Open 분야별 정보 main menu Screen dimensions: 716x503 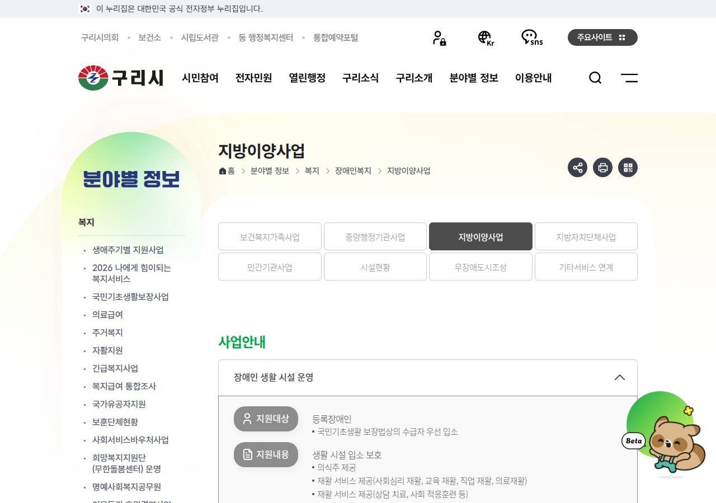[x=474, y=78]
